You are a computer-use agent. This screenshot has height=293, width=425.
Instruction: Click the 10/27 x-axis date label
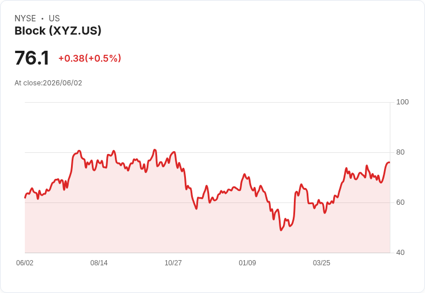click(x=173, y=262)
